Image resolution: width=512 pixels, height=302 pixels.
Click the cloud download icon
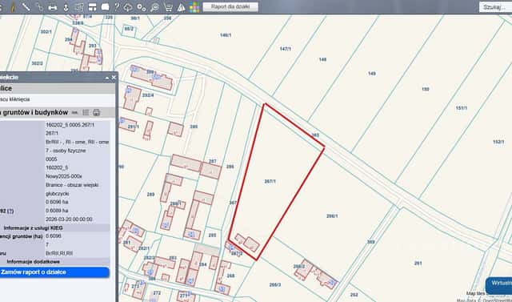(x=128, y=7)
